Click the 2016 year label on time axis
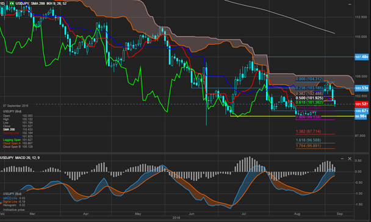Viewport: 371px width, 222px height. tap(176, 218)
